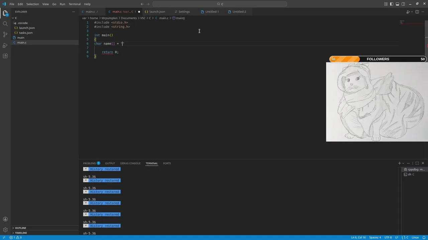Click the command center search box

point(220,4)
